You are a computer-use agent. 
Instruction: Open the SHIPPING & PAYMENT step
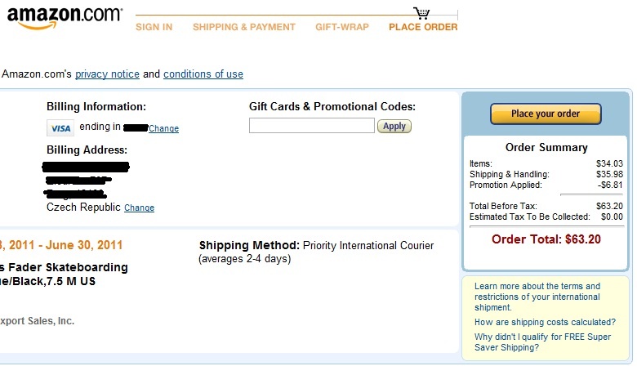(x=243, y=27)
